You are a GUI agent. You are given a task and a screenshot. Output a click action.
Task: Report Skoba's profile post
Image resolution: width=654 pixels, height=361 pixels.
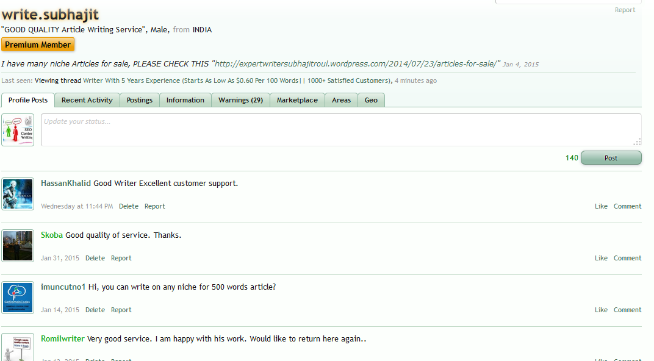[121, 258]
